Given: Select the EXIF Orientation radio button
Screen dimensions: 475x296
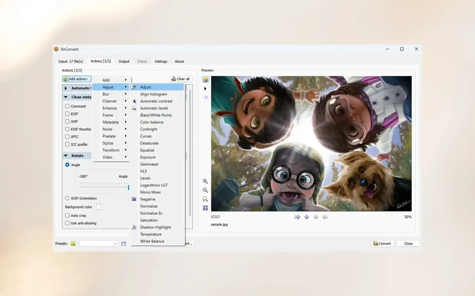Looking at the screenshot, I should [x=67, y=199].
